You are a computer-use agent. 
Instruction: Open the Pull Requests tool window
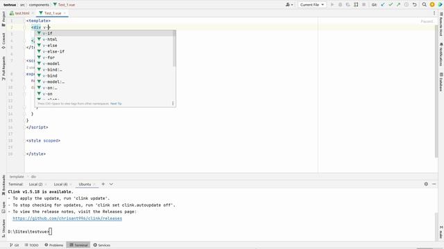coord(3,68)
